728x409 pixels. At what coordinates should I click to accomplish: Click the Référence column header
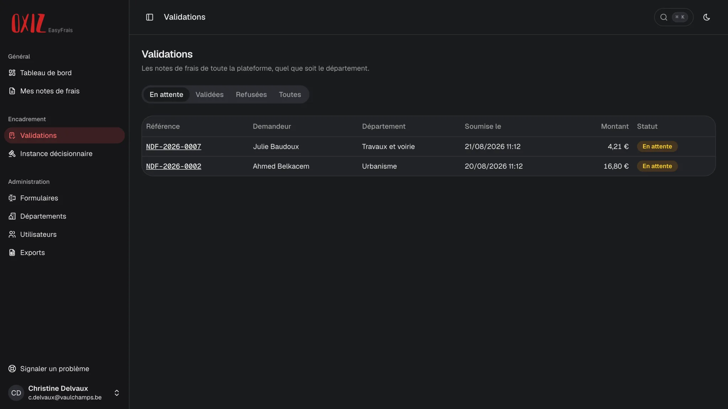click(x=163, y=126)
